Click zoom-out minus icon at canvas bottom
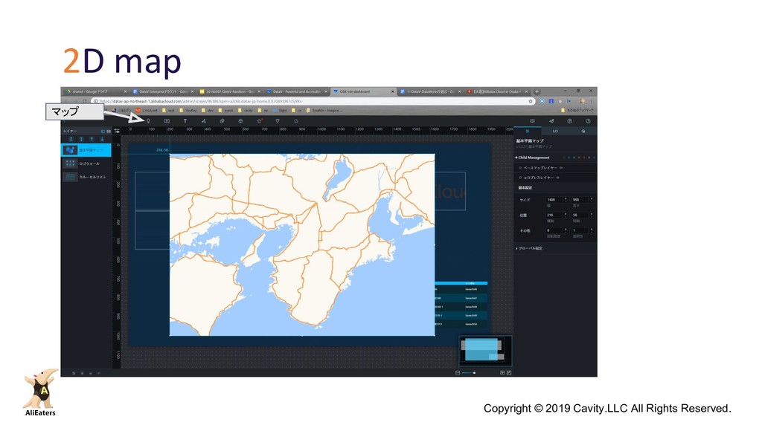 coord(458,373)
